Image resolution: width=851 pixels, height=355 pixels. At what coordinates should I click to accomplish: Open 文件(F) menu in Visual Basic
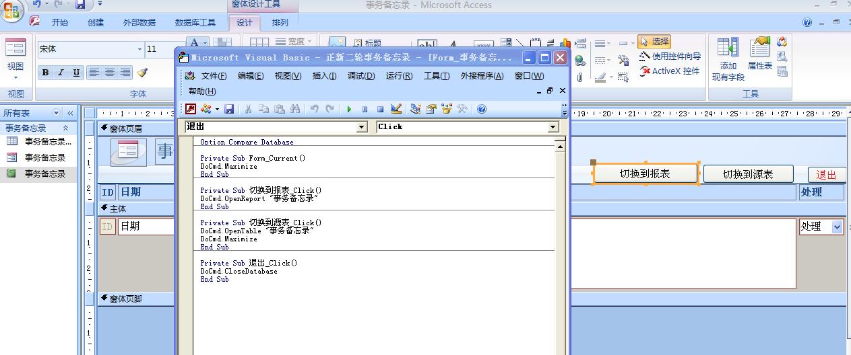[214, 76]
